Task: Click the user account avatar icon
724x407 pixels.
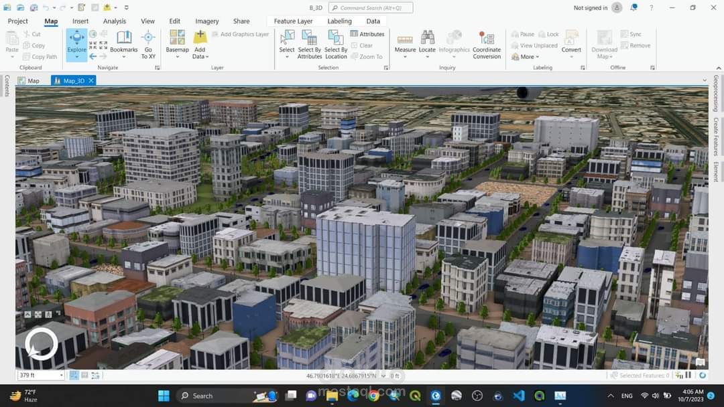Action: pos(617,7)
